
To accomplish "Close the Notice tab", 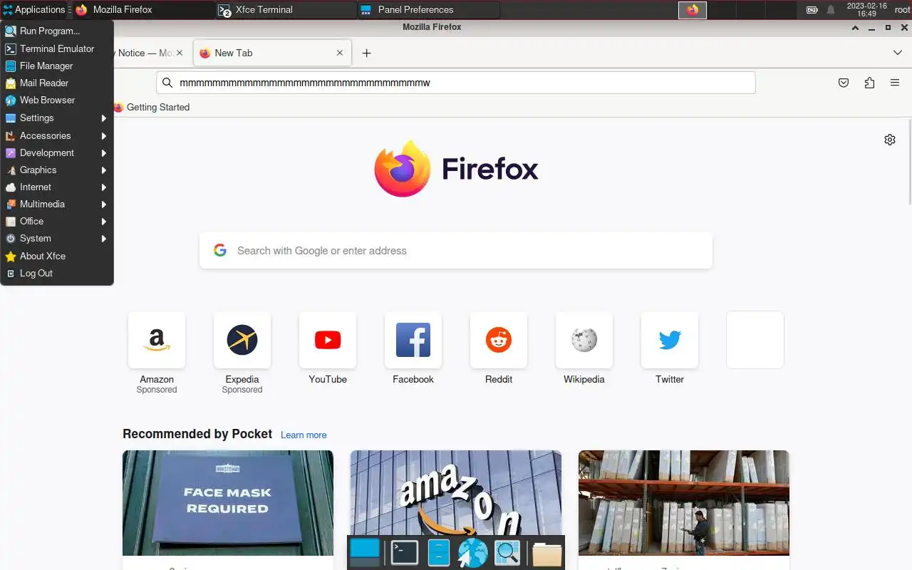I will pos(180,53).
